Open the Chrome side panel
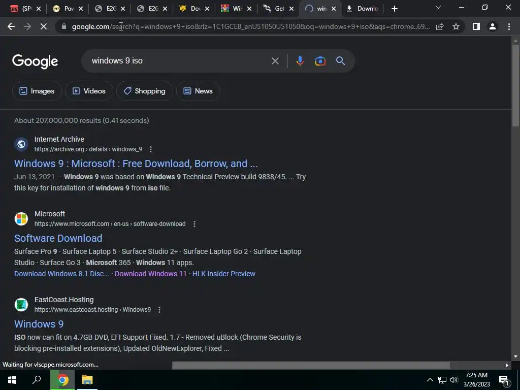Viewport: 520px width, 390px height. coord(476,26)
